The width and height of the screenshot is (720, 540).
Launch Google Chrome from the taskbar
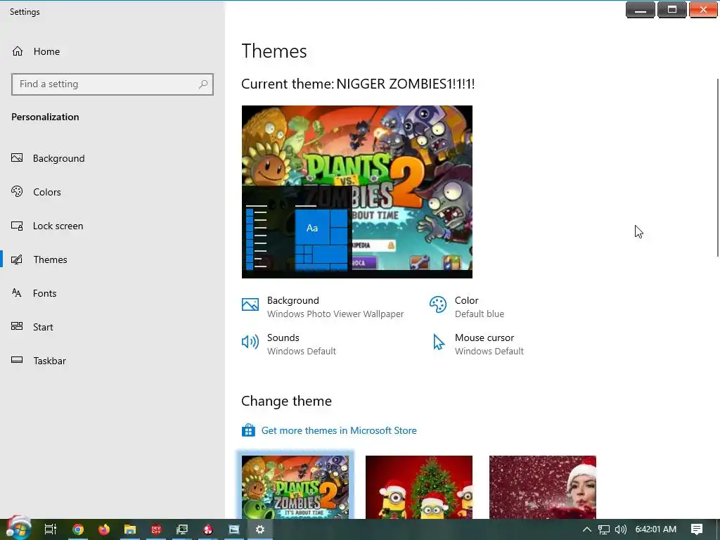[x=78, y=529]
